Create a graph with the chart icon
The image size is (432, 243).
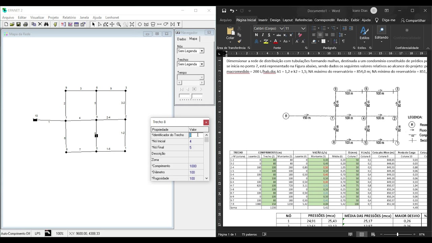point(70,24)
